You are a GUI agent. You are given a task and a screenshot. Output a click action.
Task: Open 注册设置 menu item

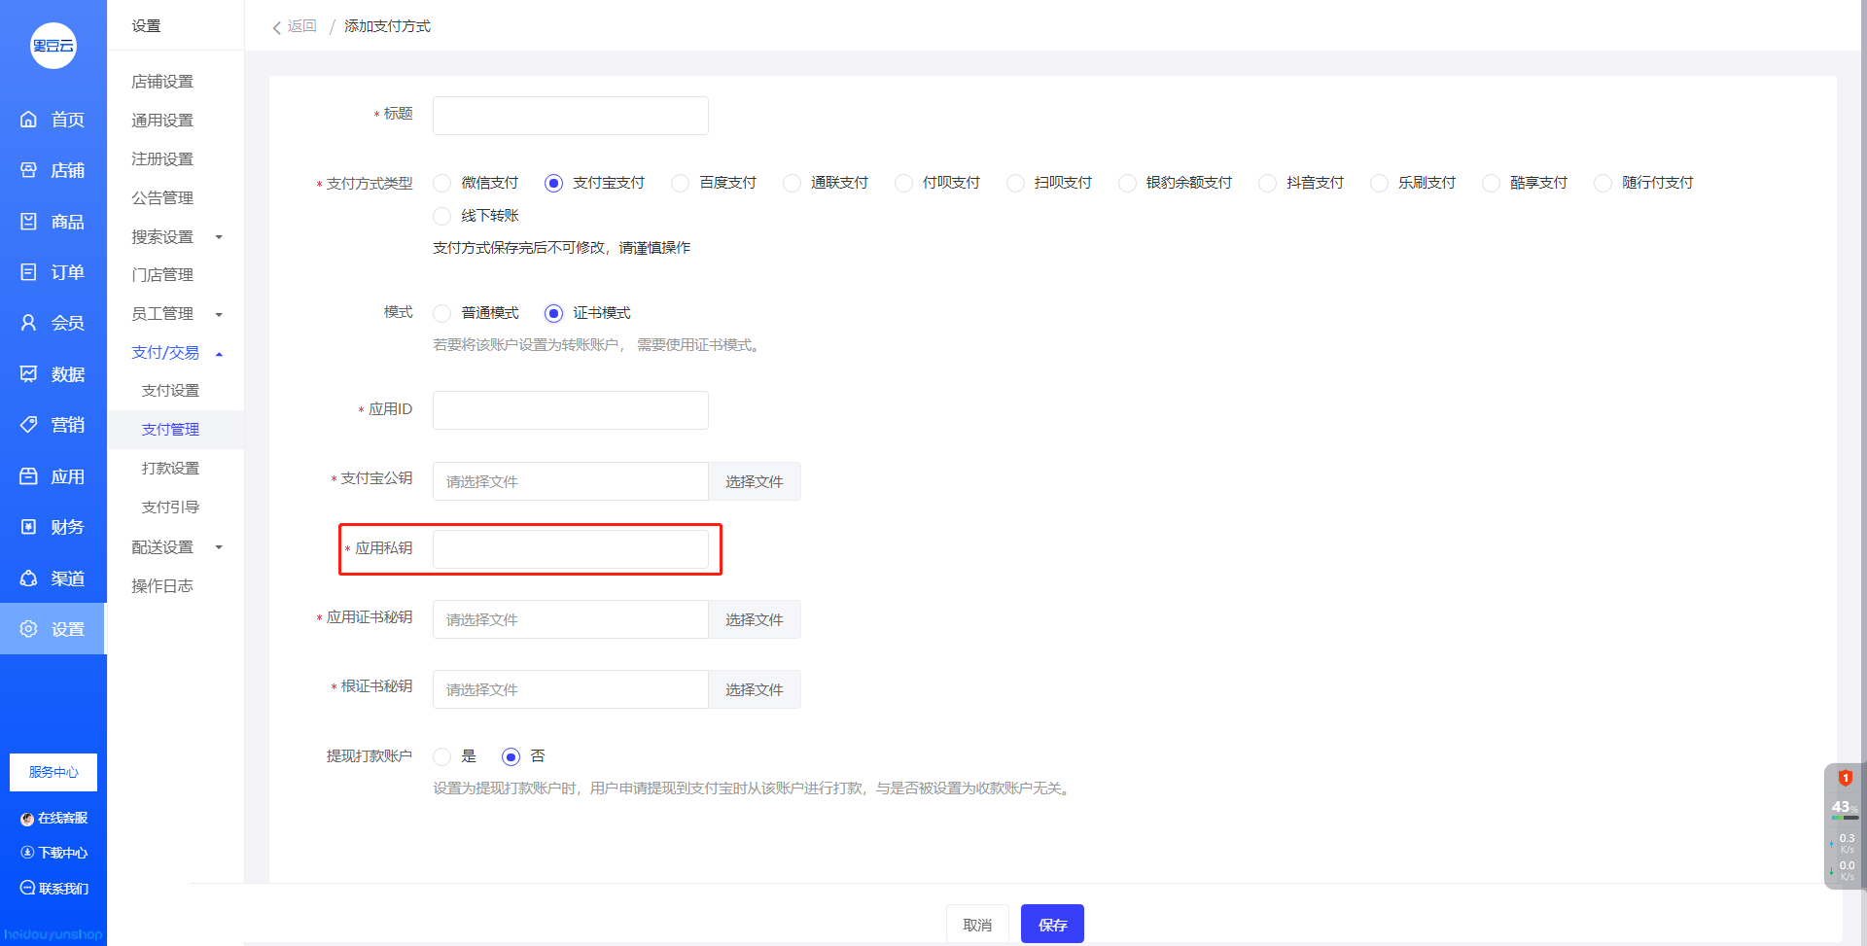click(x=162, y=159)
